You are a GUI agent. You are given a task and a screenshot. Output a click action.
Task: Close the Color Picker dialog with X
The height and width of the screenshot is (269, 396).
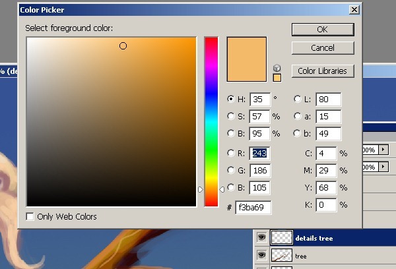pyautogui.click(x=354, y=10)
